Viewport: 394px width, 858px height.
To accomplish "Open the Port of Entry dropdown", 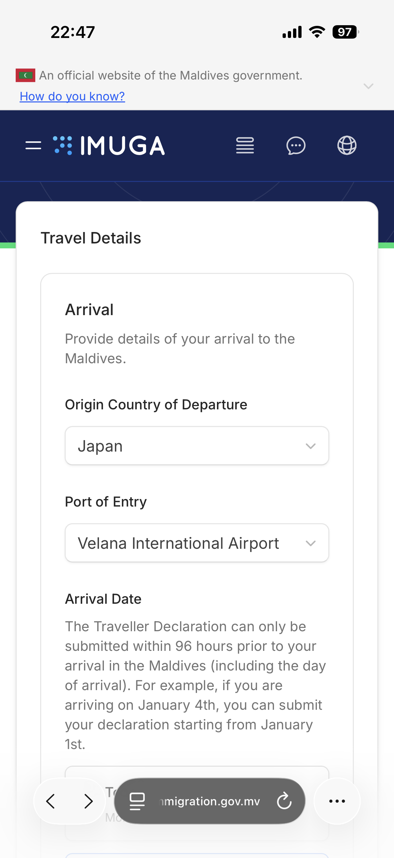I will [x=197, y=543].
